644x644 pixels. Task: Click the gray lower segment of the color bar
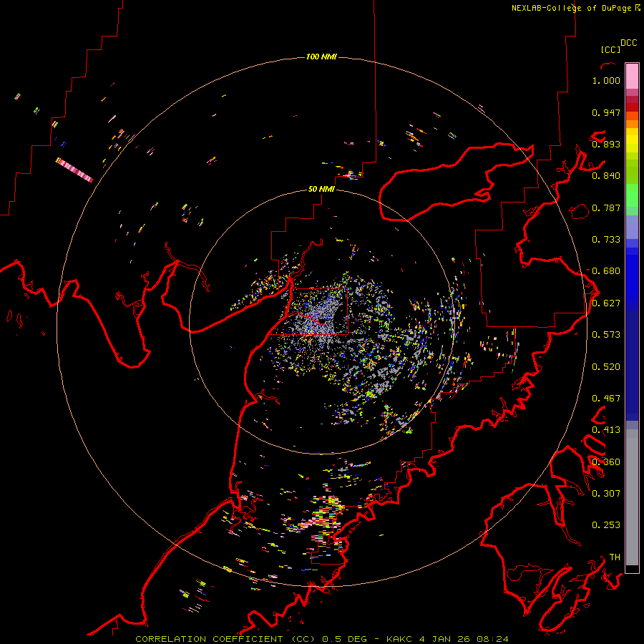point(632,497)
